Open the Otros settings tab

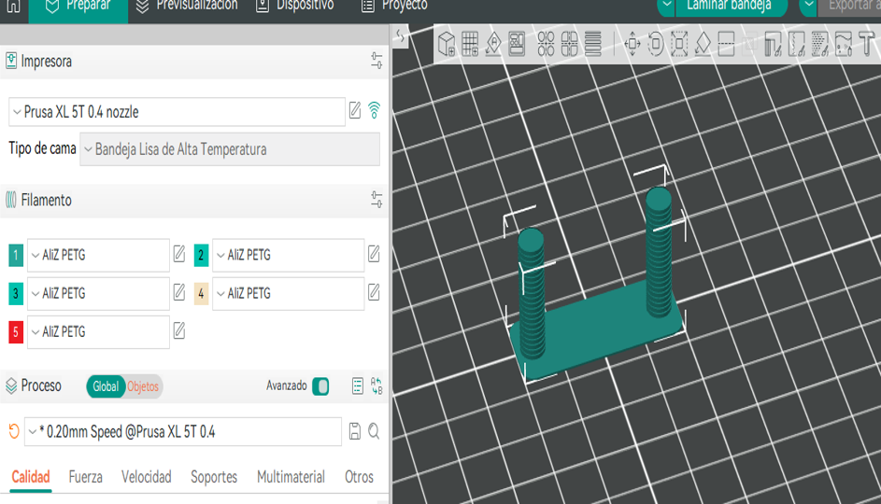point(359,477)
